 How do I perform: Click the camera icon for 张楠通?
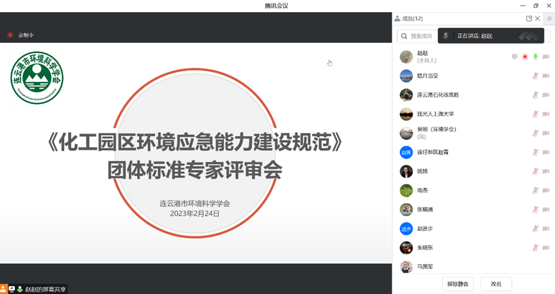(x=546, y=210)
